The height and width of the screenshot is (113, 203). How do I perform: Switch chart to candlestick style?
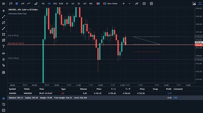17,4
